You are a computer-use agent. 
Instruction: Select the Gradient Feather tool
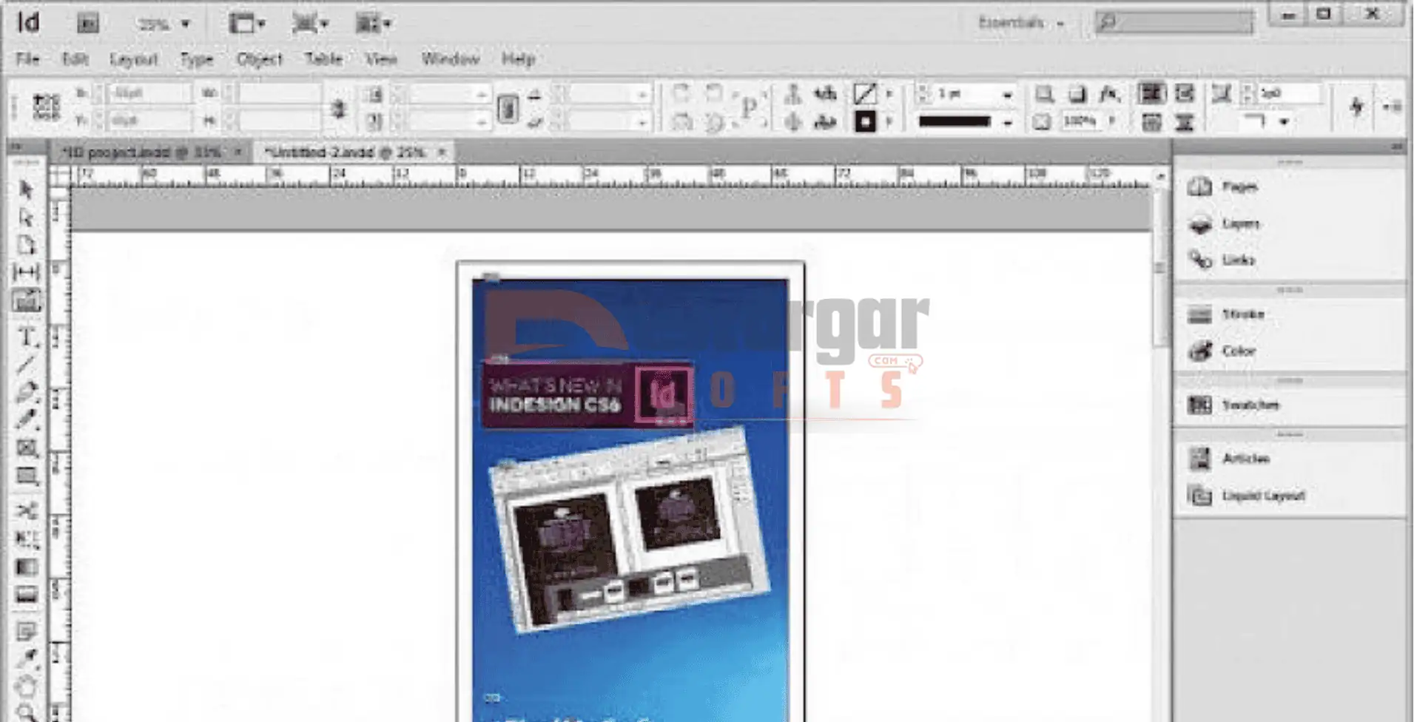pyautogui.click(x=27, y=595)
